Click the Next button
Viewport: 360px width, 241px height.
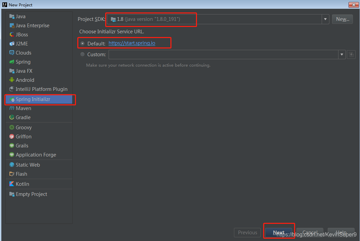click(x=279, y=233)
